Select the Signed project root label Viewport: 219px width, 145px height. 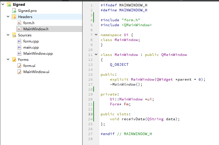coord(19,5)
